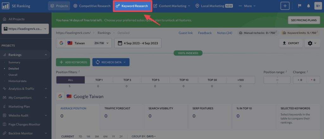Click the SE Ranking logo icon

click(6, 6)
